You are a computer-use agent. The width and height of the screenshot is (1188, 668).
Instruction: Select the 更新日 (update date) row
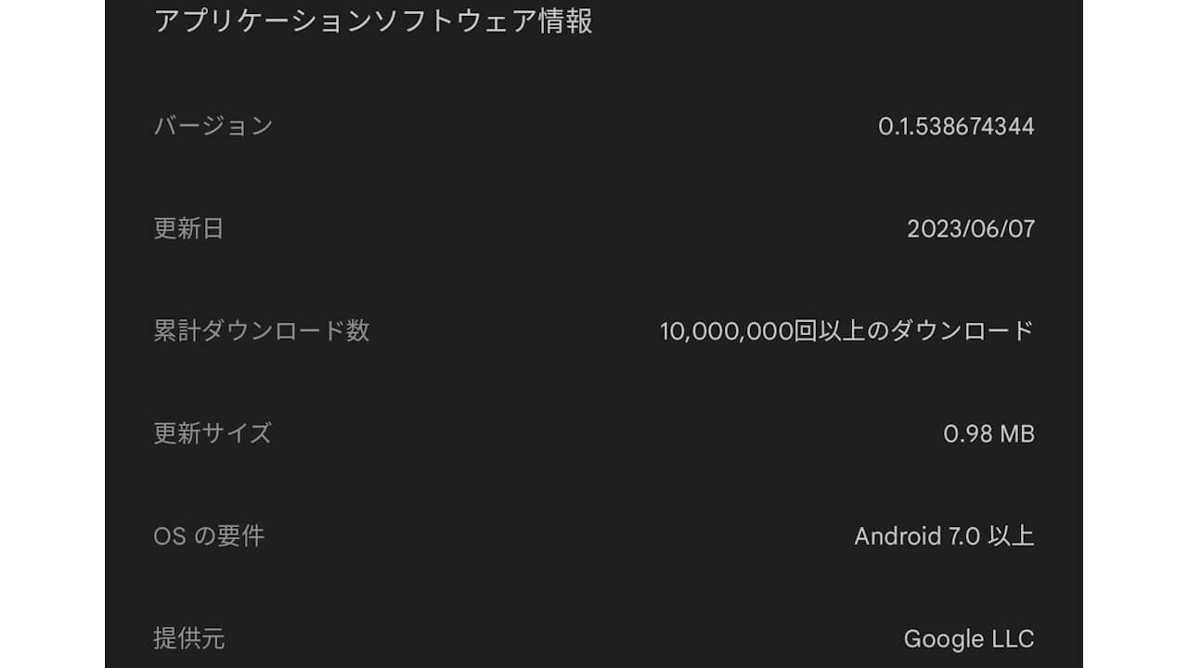click(x=594, y=229)
